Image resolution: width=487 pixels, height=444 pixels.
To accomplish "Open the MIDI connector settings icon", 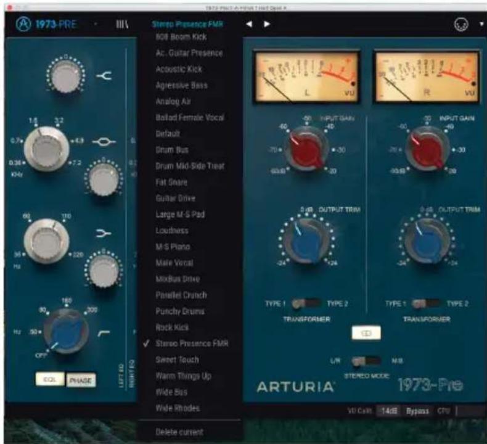I will coord(461,24).
